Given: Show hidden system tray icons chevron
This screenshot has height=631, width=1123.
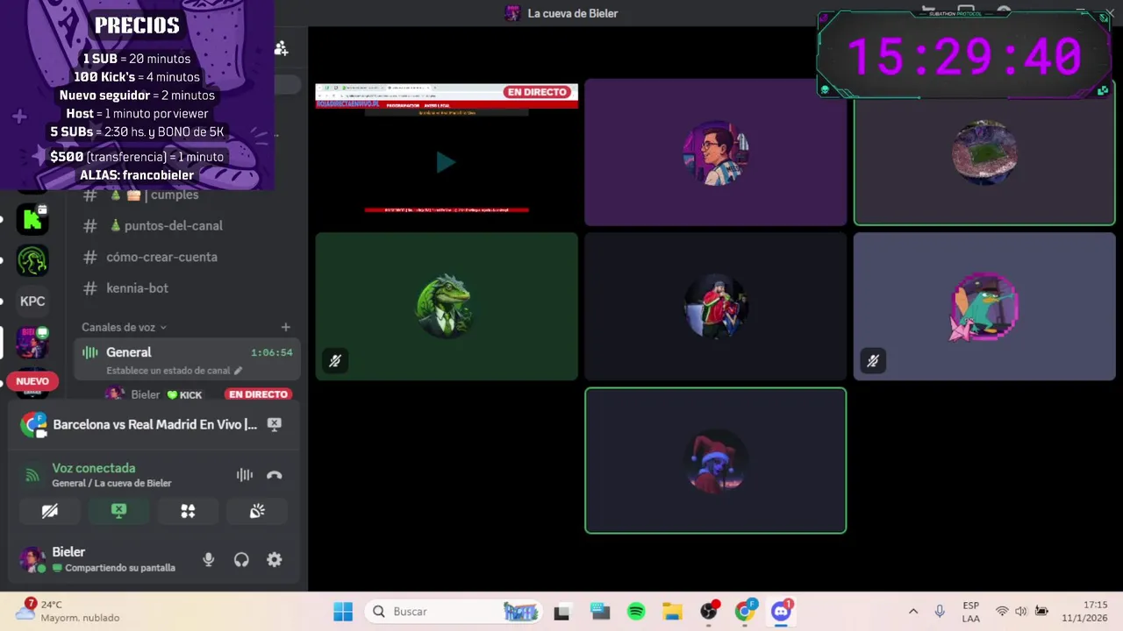Looking at the screenshot, I should coord(913,611).
